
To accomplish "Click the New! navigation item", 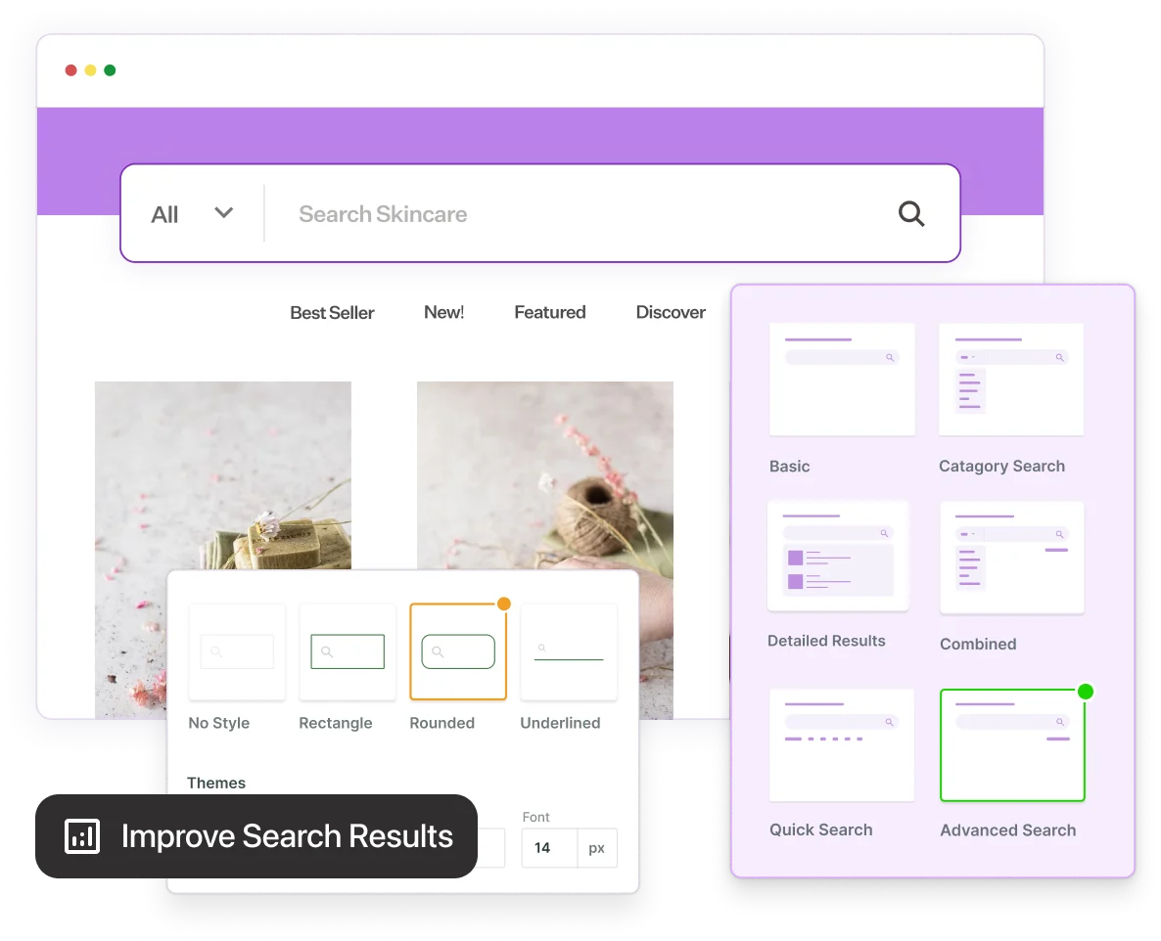I will [x=443, y=312].
